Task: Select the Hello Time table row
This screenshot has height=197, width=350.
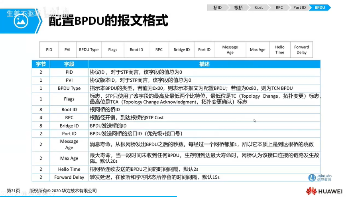Action: tap(176, 169)
